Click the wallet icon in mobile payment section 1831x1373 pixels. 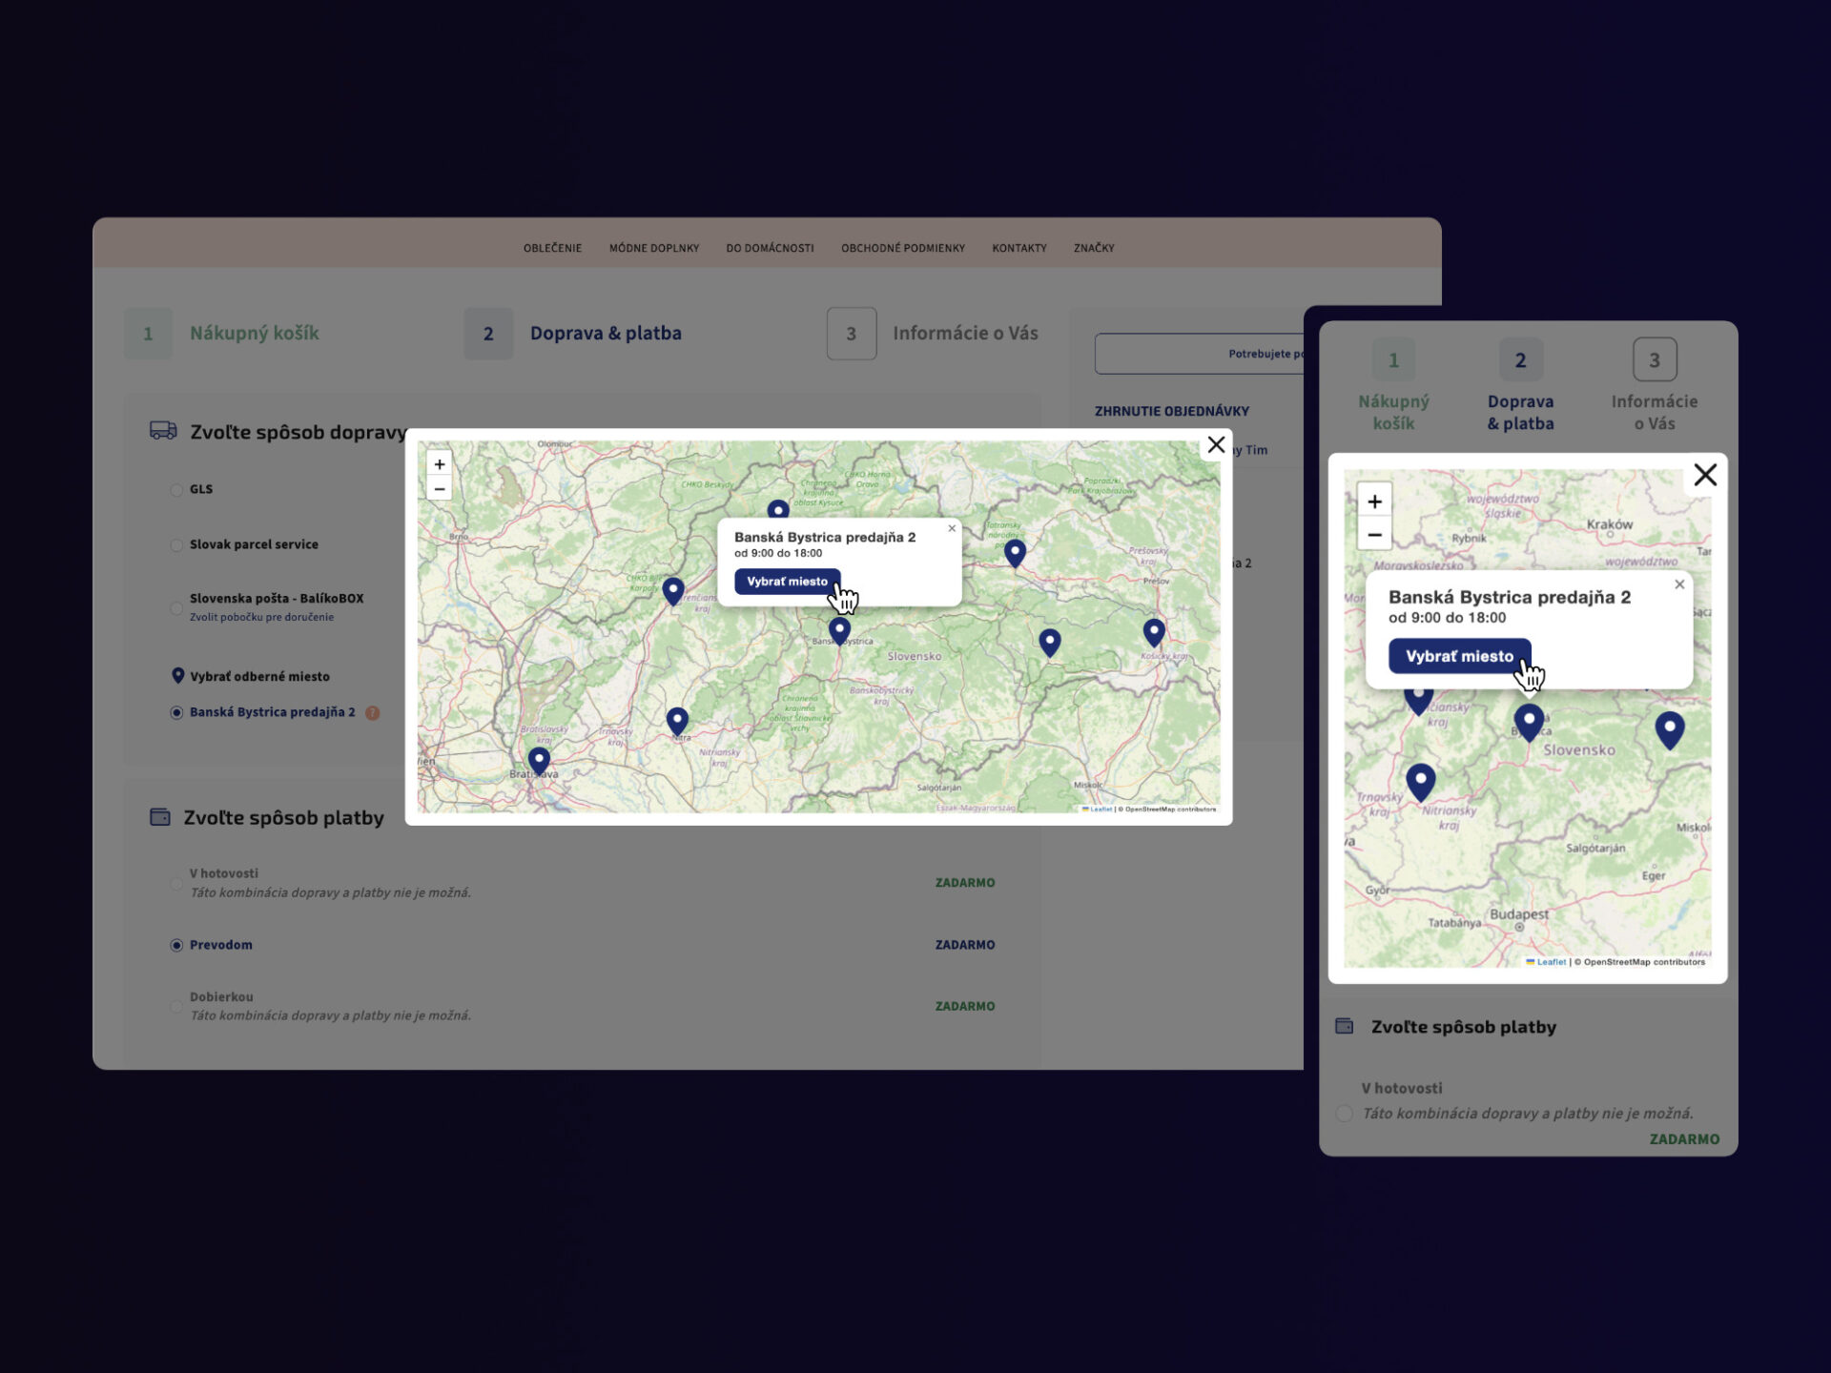point(1344,1026)
